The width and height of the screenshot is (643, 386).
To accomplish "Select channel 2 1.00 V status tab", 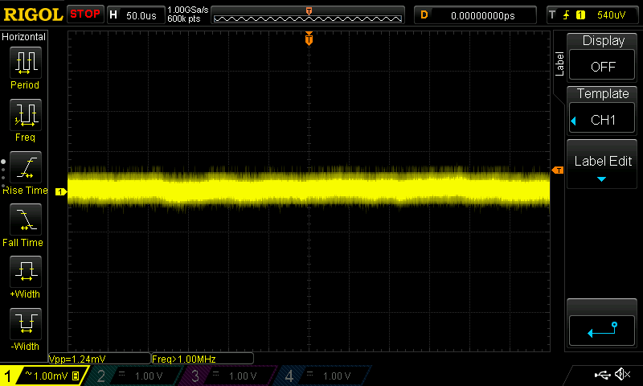I will click(135, 376).
